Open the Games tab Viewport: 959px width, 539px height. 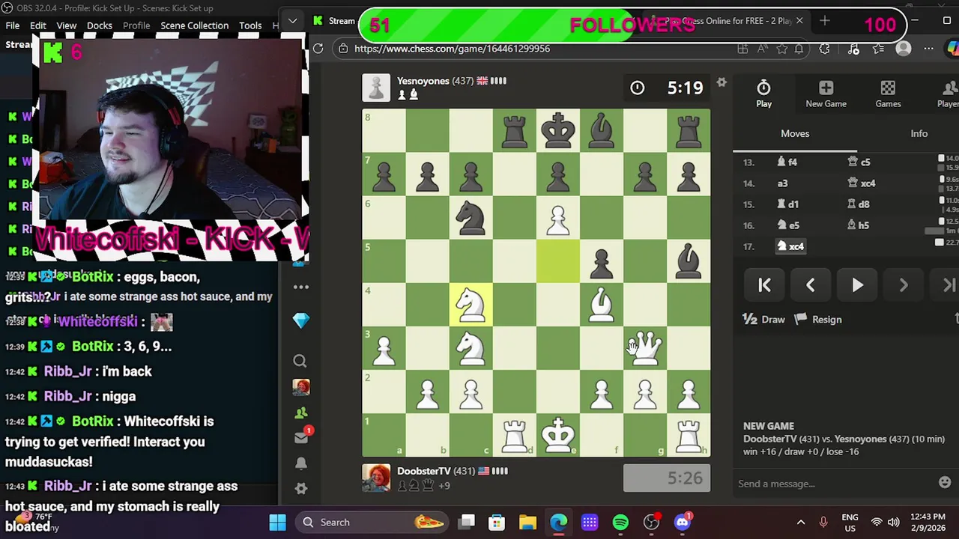click(x=888, y=94)
